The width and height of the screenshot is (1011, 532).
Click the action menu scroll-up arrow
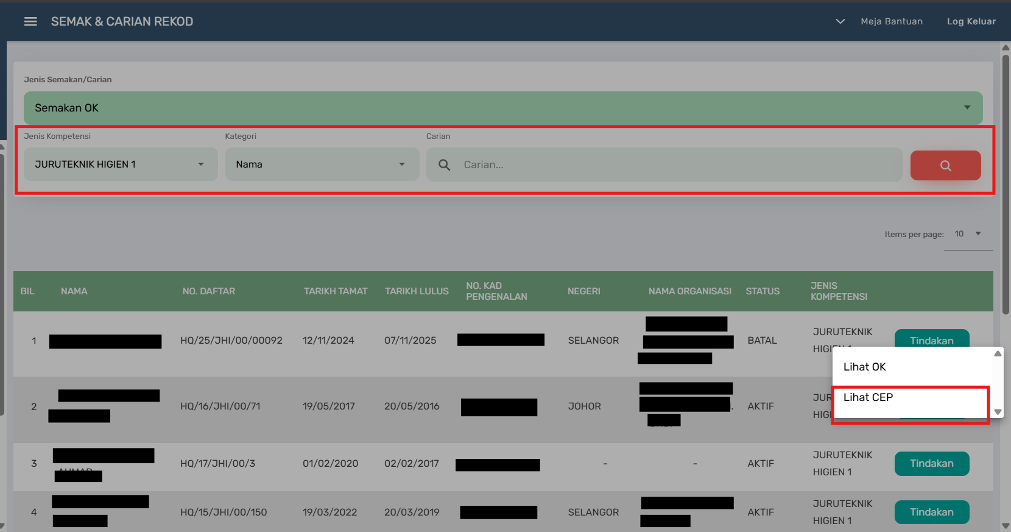(998, 353)
